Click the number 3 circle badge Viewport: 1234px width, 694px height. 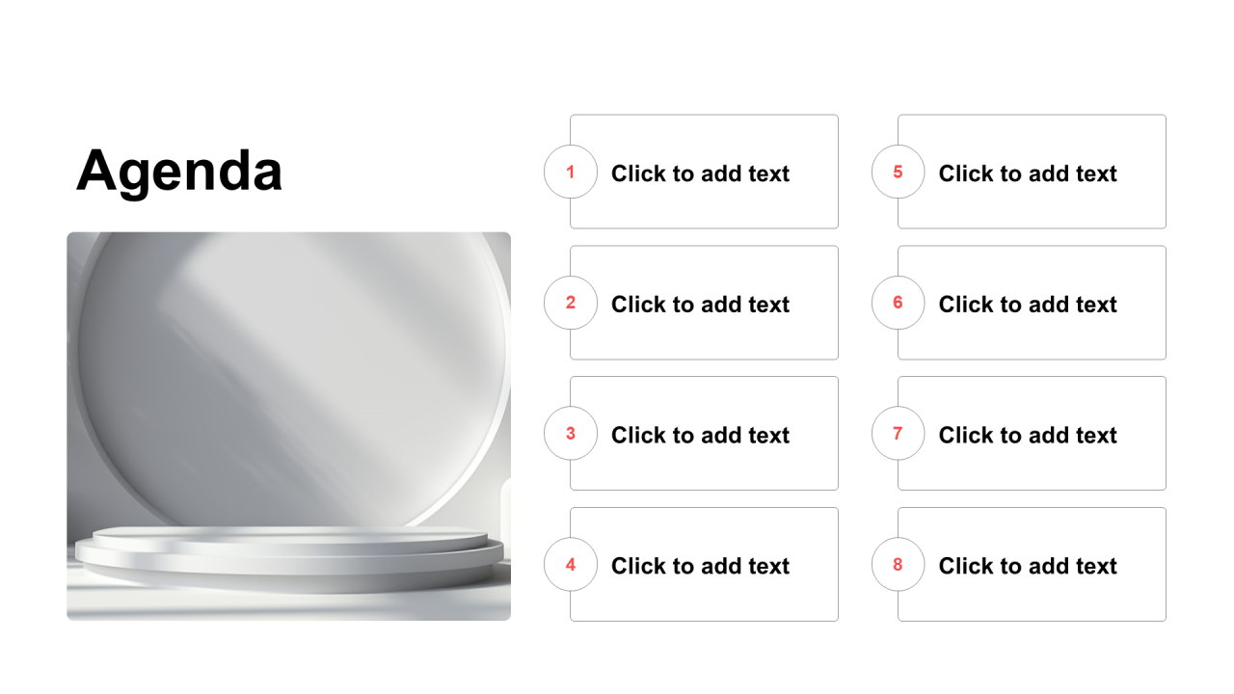(571, 434)
